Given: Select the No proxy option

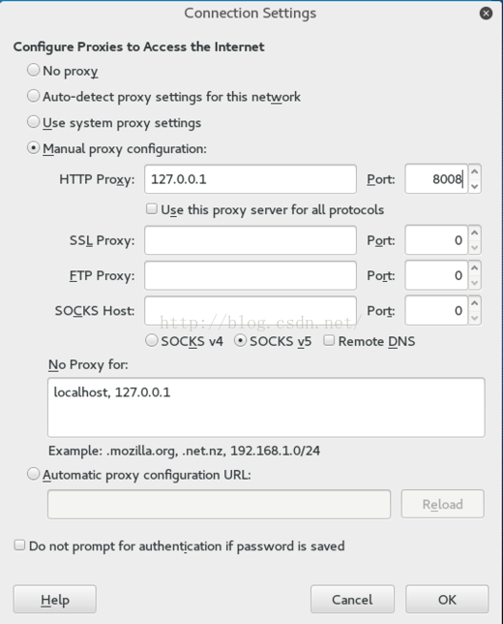Looking at the screenshot, I should (34, 70).
